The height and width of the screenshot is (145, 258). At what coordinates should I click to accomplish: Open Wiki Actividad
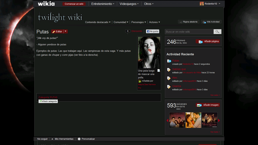click(211, 22)
